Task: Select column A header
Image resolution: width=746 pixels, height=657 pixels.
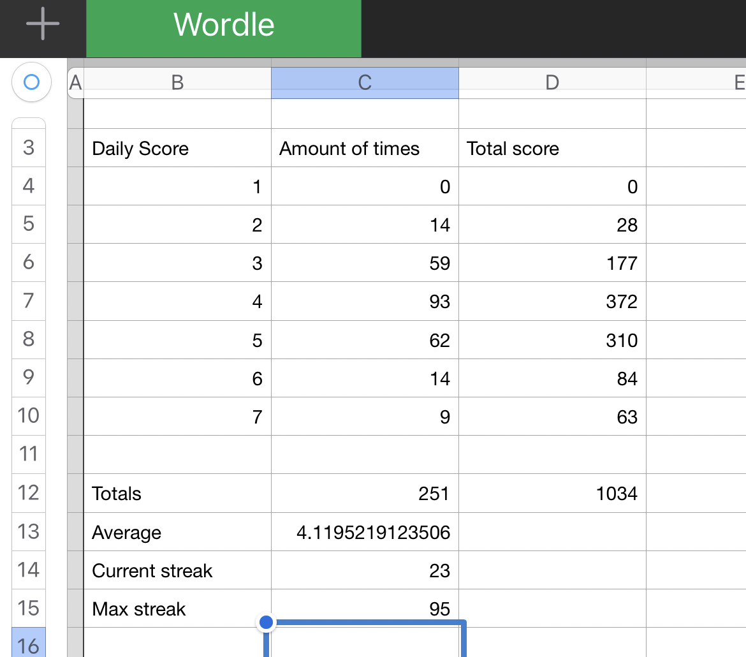Action: tap(76, 83)
